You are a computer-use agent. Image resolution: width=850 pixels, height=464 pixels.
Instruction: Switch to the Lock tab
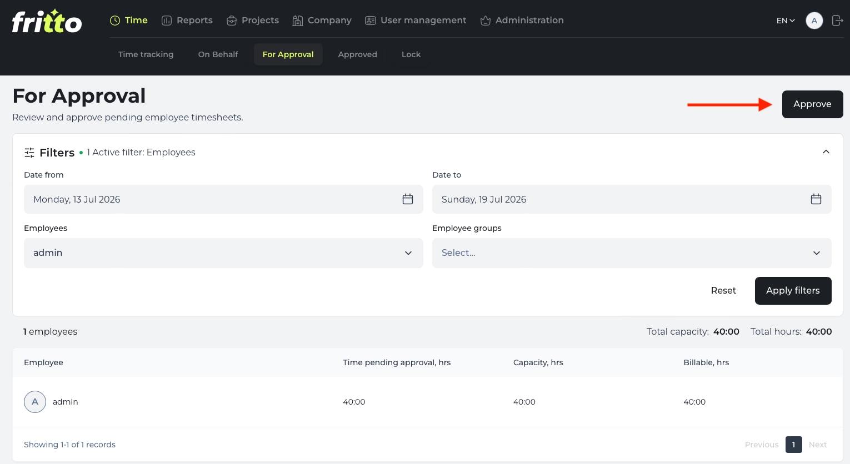[x=411, y=54]
